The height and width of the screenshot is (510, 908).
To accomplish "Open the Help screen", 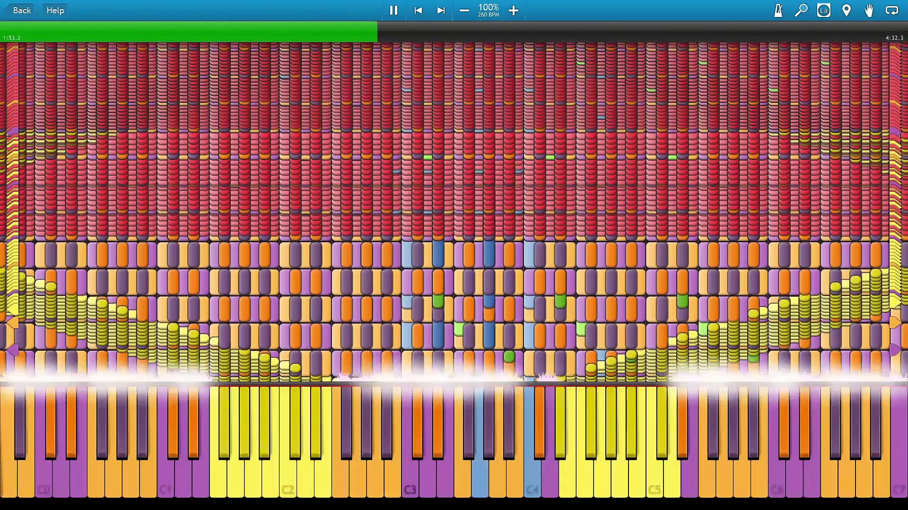I will pyautogui.click(x=55, y=10).
